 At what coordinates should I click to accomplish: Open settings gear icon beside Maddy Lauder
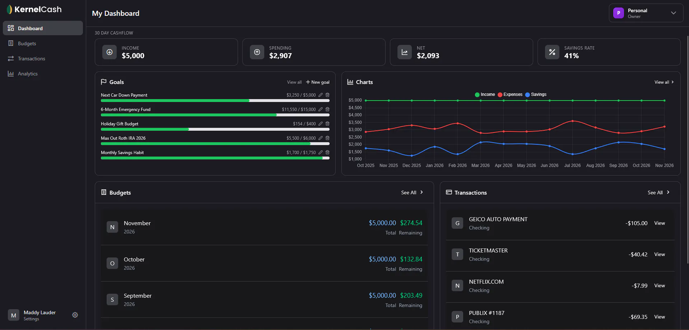[x=75, y=315]
